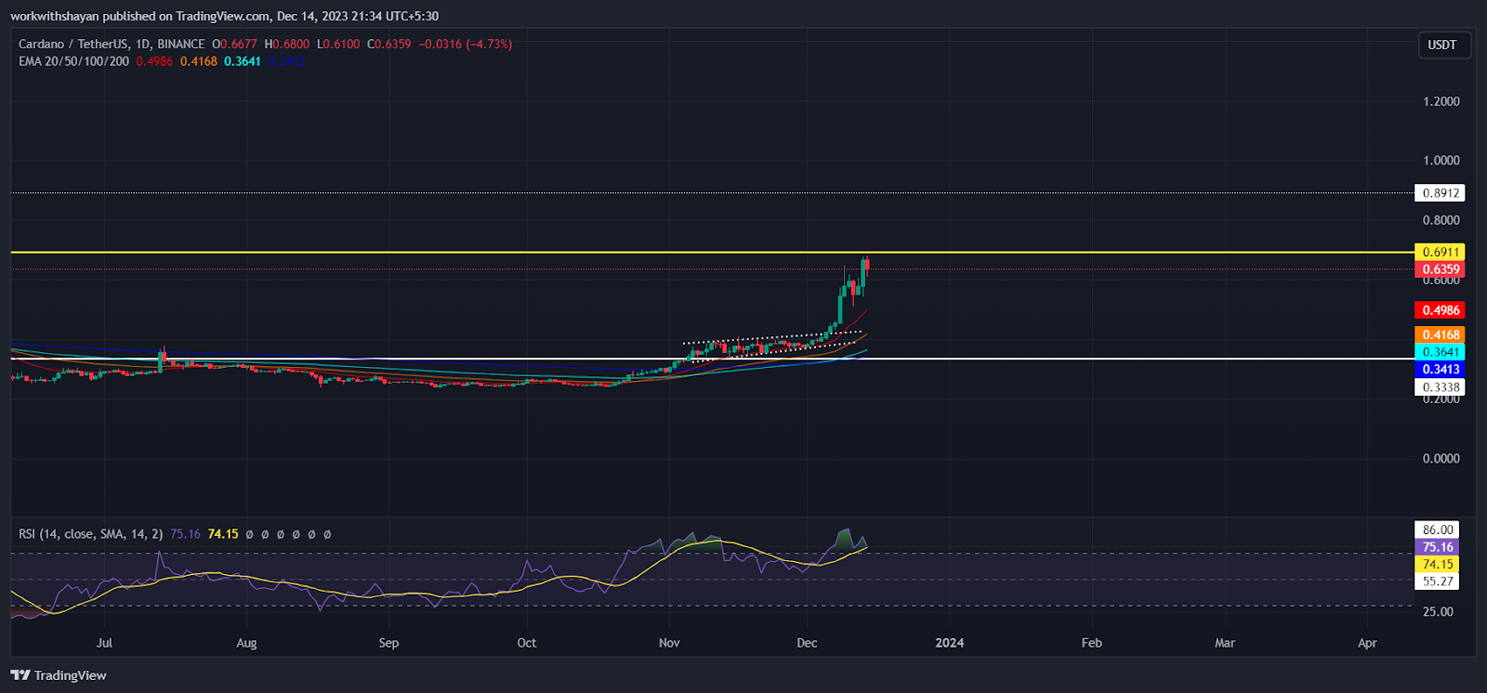Click the Aug label on time axis
The width and height of the screenshot is (1487, 693).
pyautogui.click(x=246, y=643)
